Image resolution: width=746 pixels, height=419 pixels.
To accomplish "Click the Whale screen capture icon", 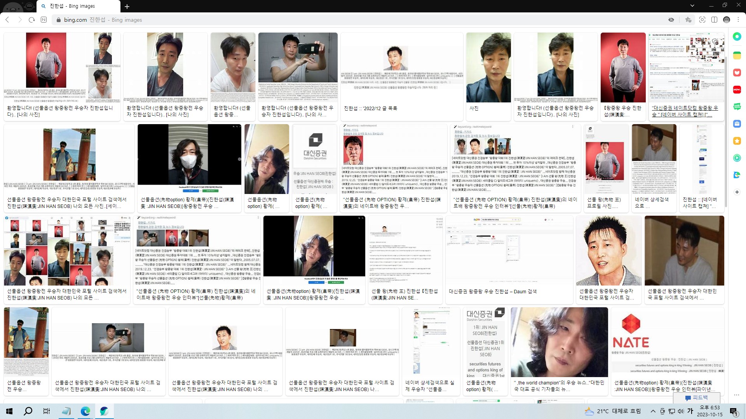I will 702,20.
